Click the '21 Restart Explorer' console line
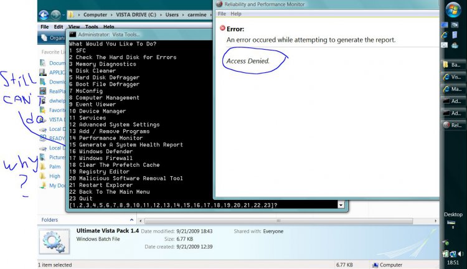 pyautogui.click(x=101, y=185)
